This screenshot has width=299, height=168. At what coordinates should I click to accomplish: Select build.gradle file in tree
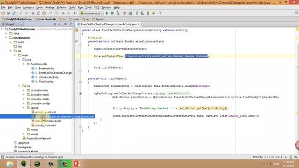click(x=24, y=147)
